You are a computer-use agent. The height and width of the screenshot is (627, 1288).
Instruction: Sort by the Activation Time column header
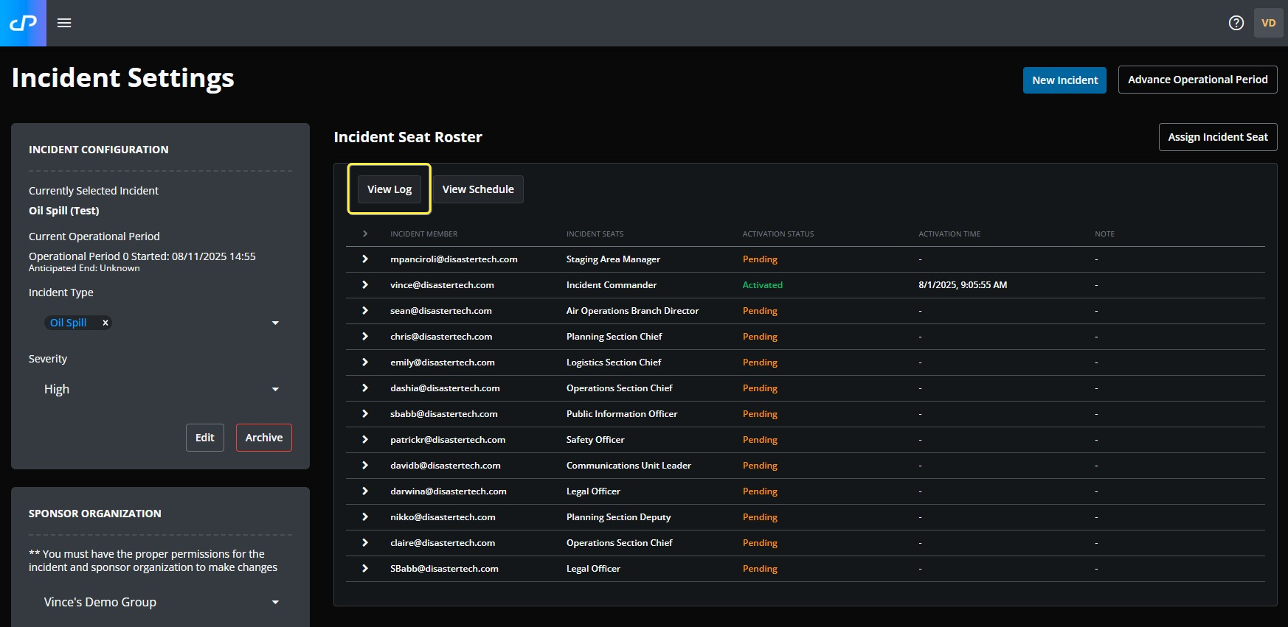949,234
